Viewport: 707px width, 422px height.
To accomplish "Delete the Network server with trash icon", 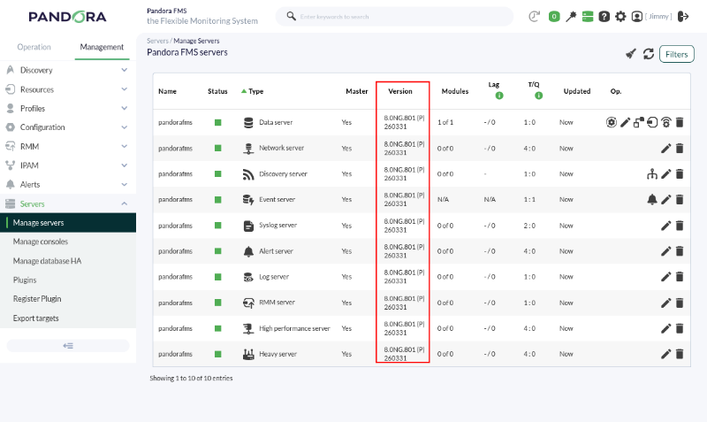I will pos(680,148).
